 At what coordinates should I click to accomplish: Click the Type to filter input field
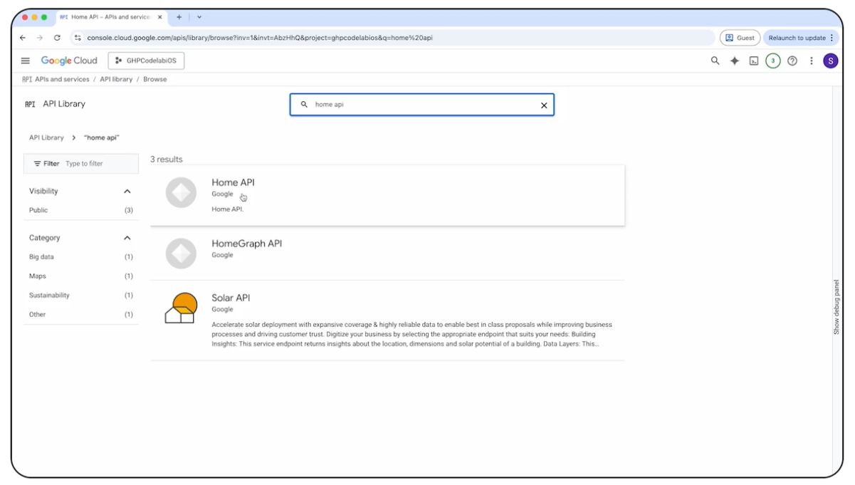pos(98,164)
